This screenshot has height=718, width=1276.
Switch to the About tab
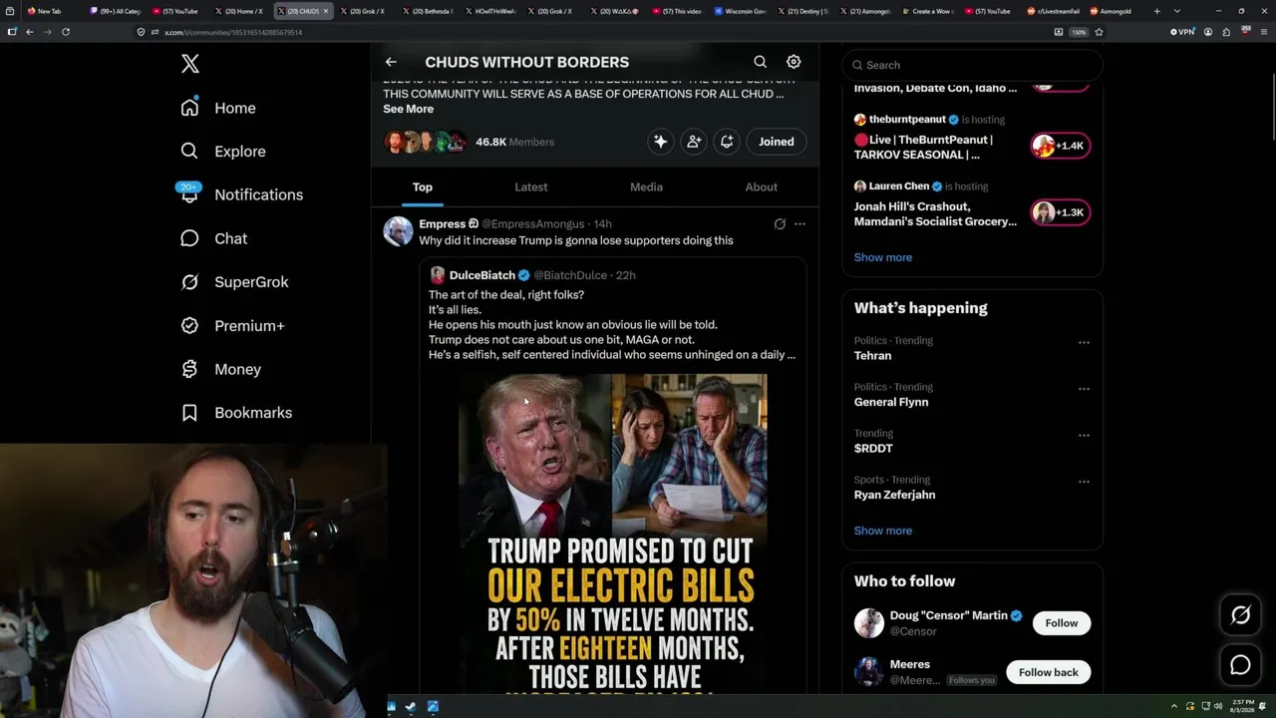(762, 187)
